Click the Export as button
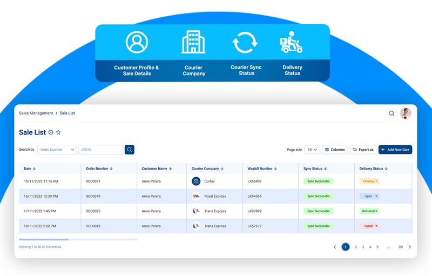The height and width of the screenshot is (276, 432). click(363, 150)
